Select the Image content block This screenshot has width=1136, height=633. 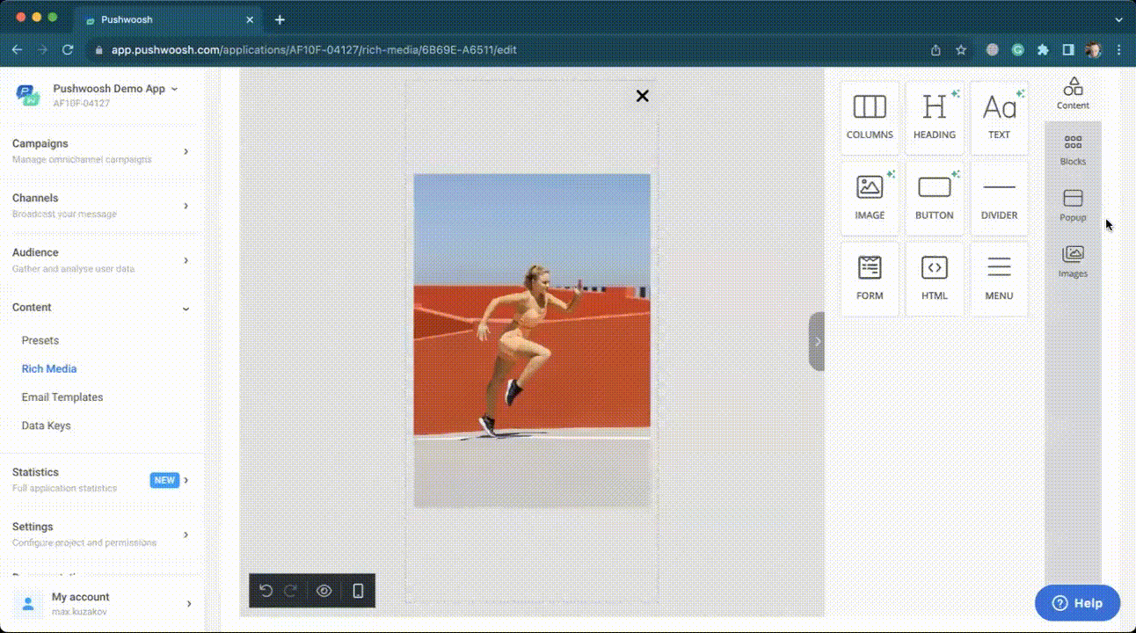click(870, 198)
